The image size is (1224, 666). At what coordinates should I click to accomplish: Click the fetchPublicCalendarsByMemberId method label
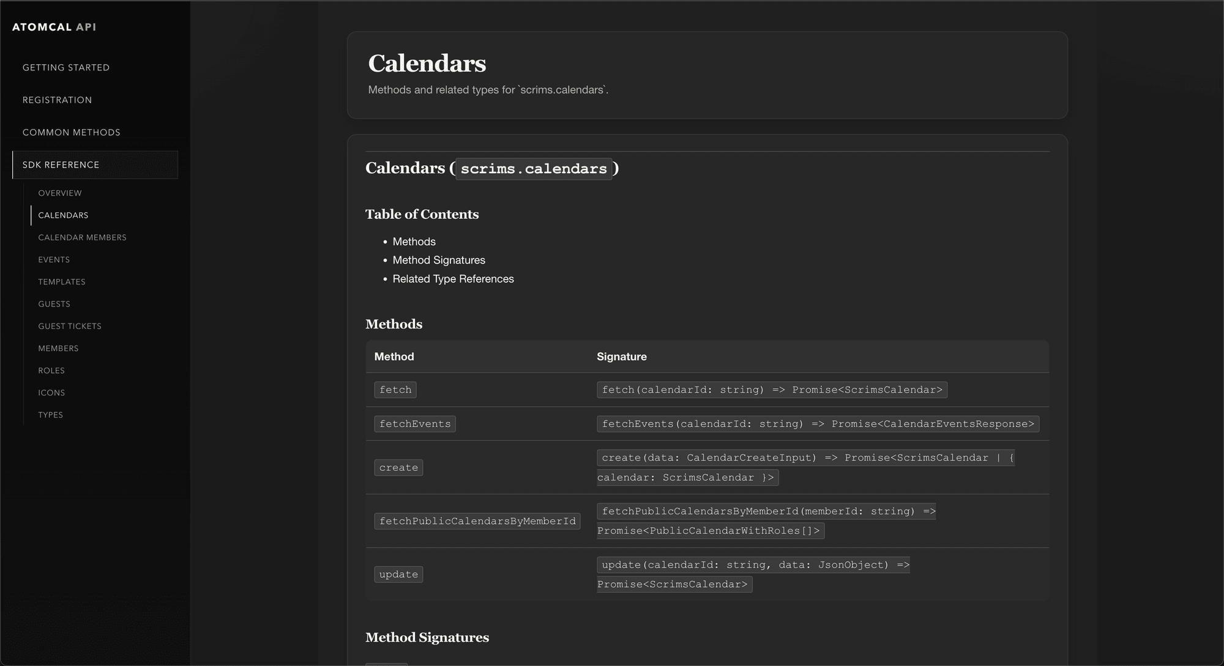[477, 521]
